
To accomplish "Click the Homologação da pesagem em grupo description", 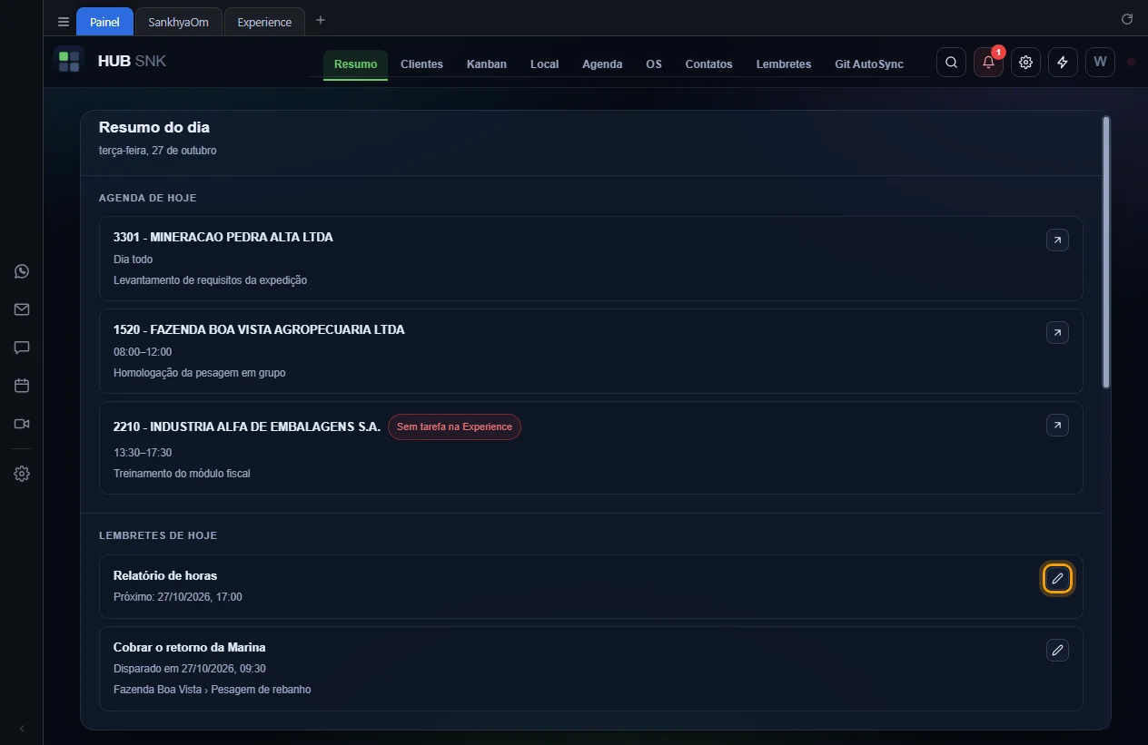I will (x=200, y=373).
